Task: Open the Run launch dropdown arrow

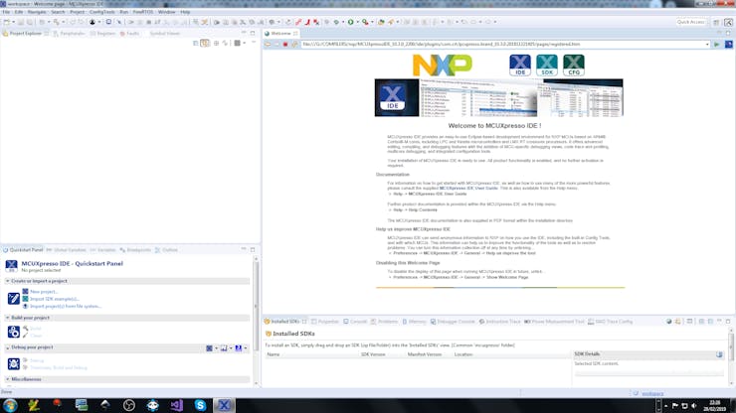Action: (x=357, y=22)
